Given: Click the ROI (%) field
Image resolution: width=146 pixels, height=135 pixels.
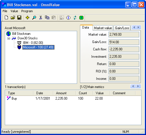Looking at the screenshot, I should (x=124, y=71).
